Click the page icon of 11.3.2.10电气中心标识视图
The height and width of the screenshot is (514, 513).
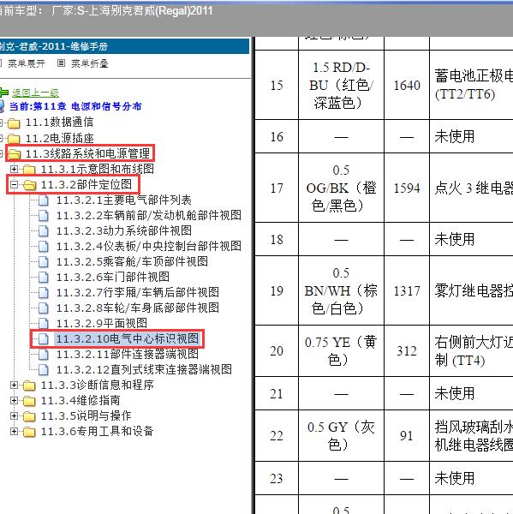coord(44,339)
